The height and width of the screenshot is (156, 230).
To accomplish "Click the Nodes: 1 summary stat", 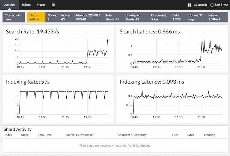I will [x=52, y=17].
